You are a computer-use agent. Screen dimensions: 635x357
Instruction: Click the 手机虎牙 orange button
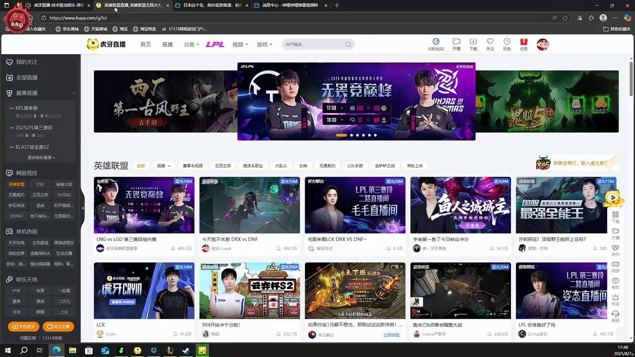(23, 326)
